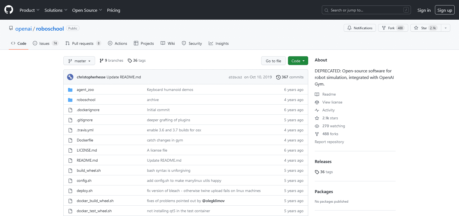Click the Sign in link
The image size is (459, 216).
click(424, 10)
